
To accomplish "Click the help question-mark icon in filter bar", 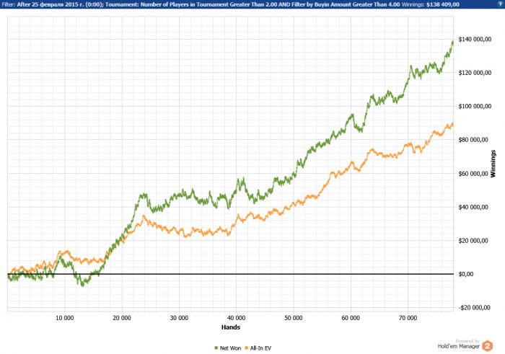I will (501, 4).
